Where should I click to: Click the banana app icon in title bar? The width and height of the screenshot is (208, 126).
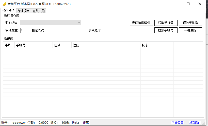tap(4, 4)
